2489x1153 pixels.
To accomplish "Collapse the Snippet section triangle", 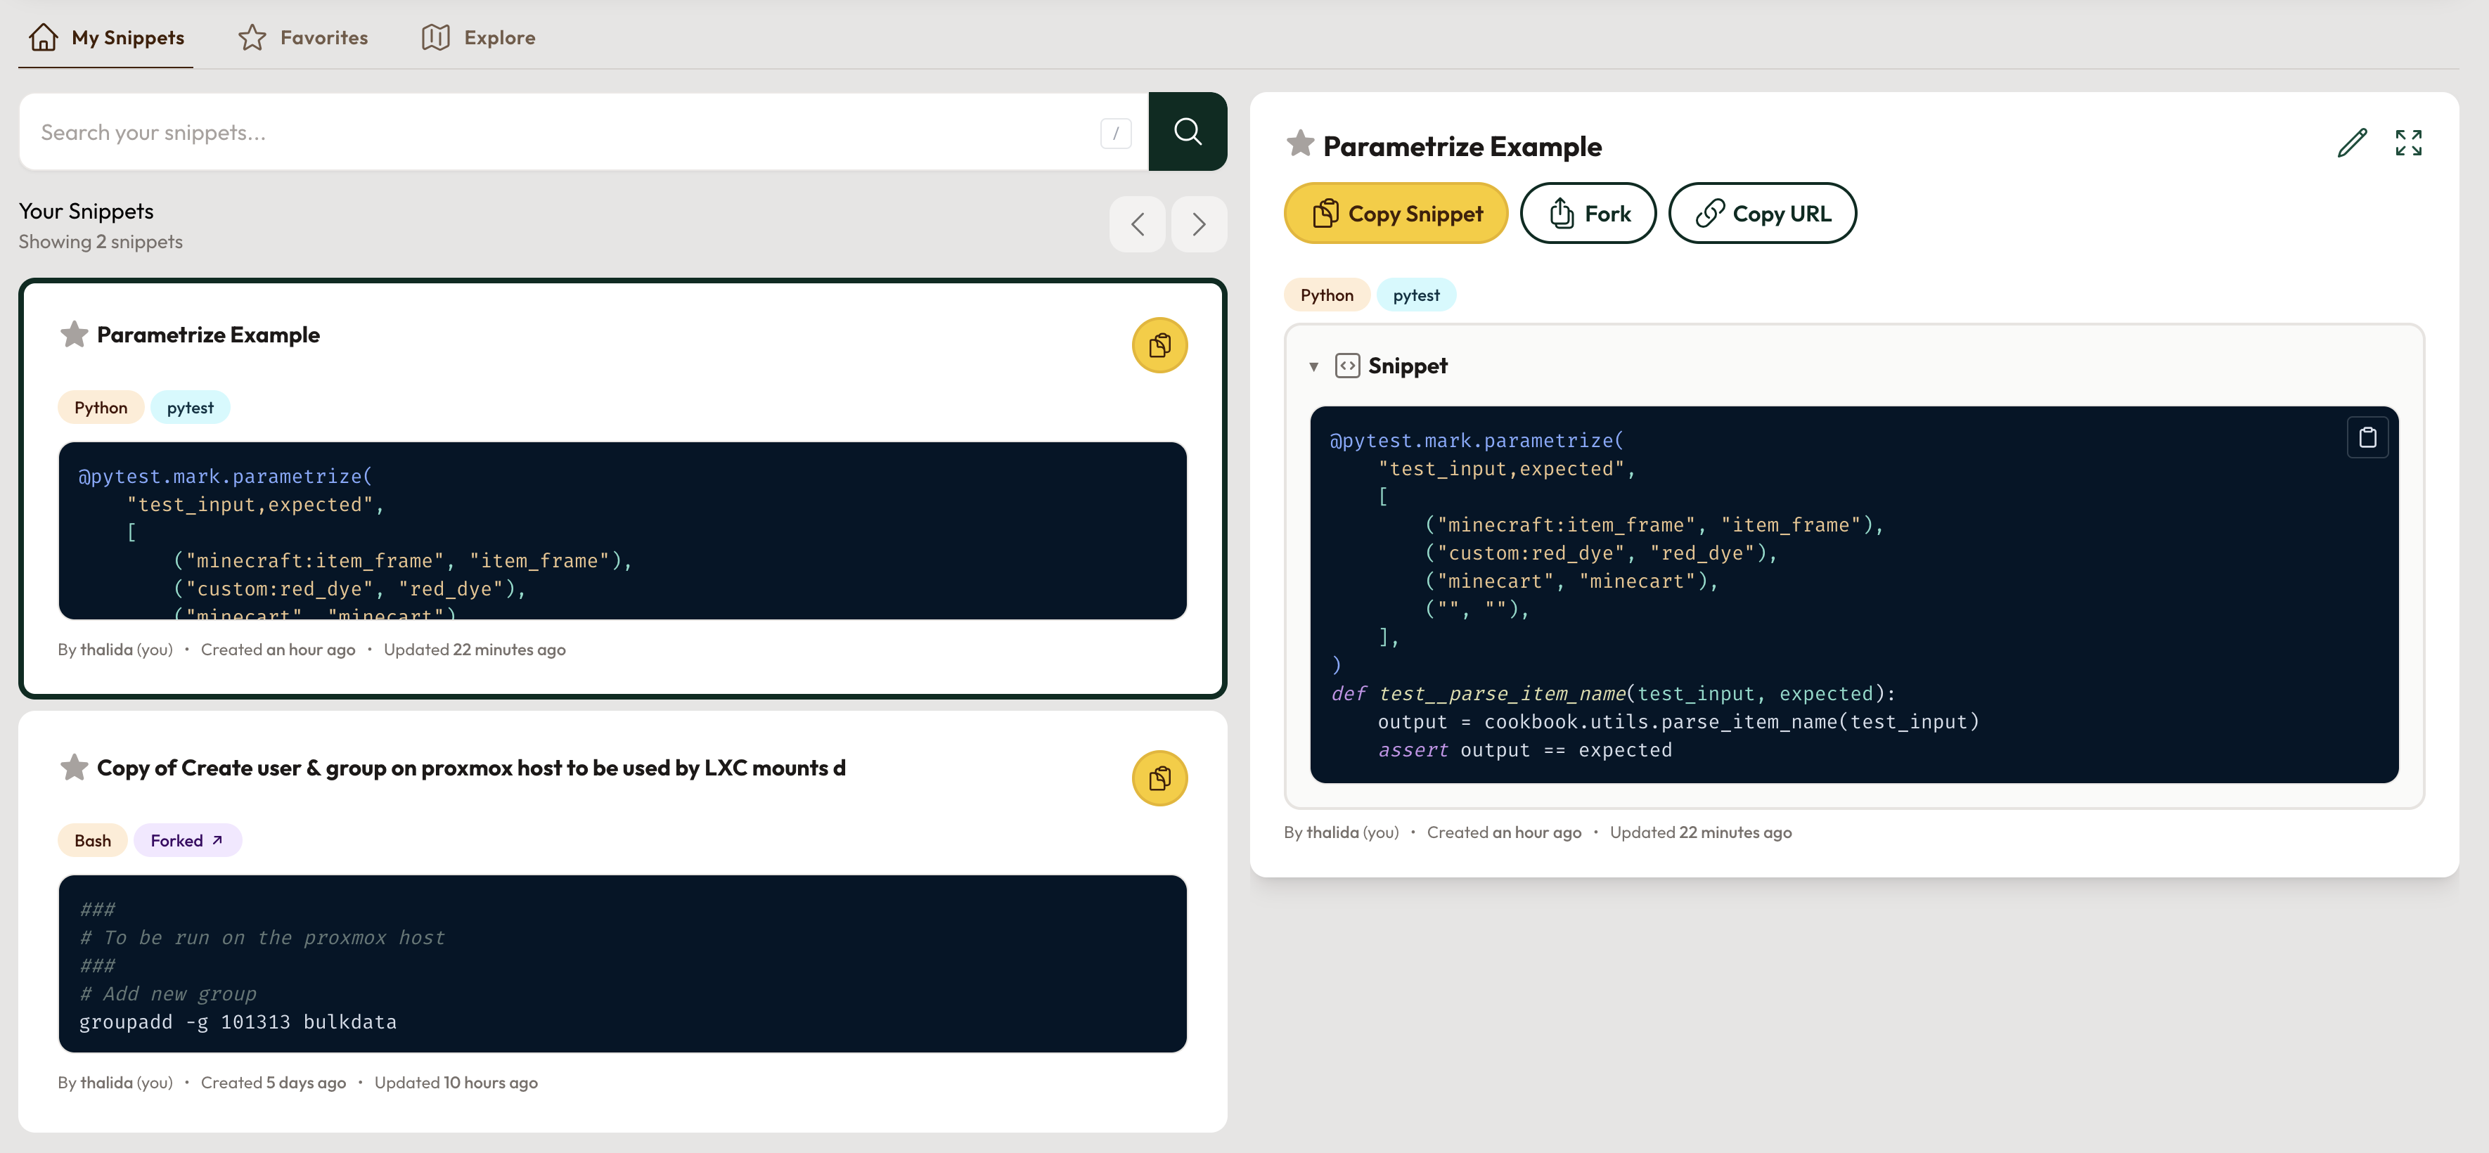I will pyautogui.click(x=1313, y=366).
